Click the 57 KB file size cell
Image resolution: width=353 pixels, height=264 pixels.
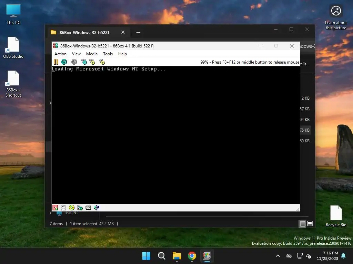305,109
